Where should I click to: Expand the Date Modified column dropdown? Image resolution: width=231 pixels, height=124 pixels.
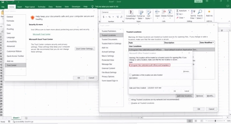pyautogui.click(x=213, y=43)
